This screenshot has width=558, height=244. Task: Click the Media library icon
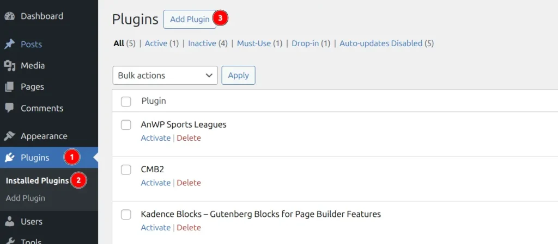point(10,66)
